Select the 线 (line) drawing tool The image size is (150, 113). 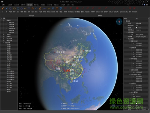tap(7, 10)
